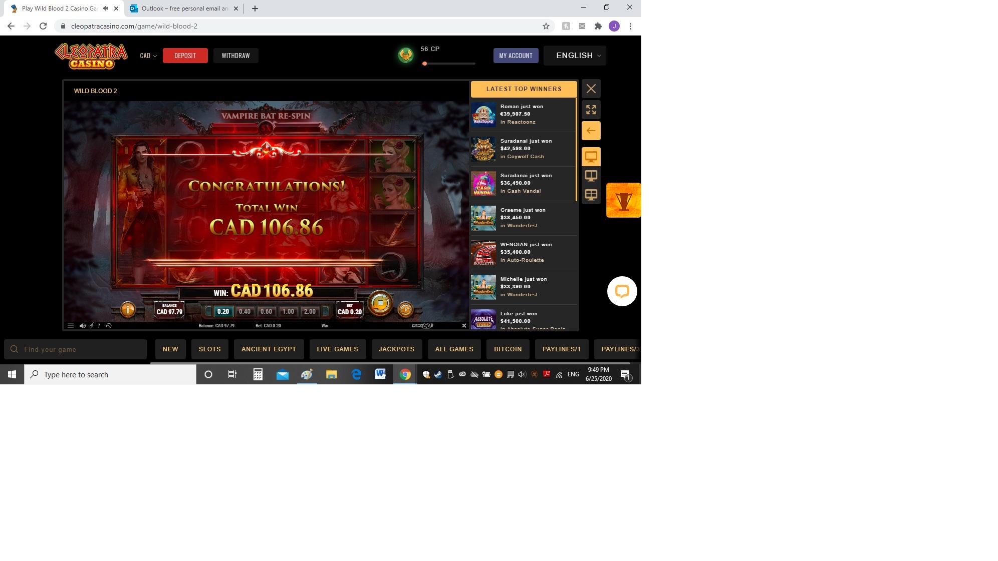Mute the Wild Blood 2 tab audio
The width and height of the screenshot is (998, 561).
point(105,9)
